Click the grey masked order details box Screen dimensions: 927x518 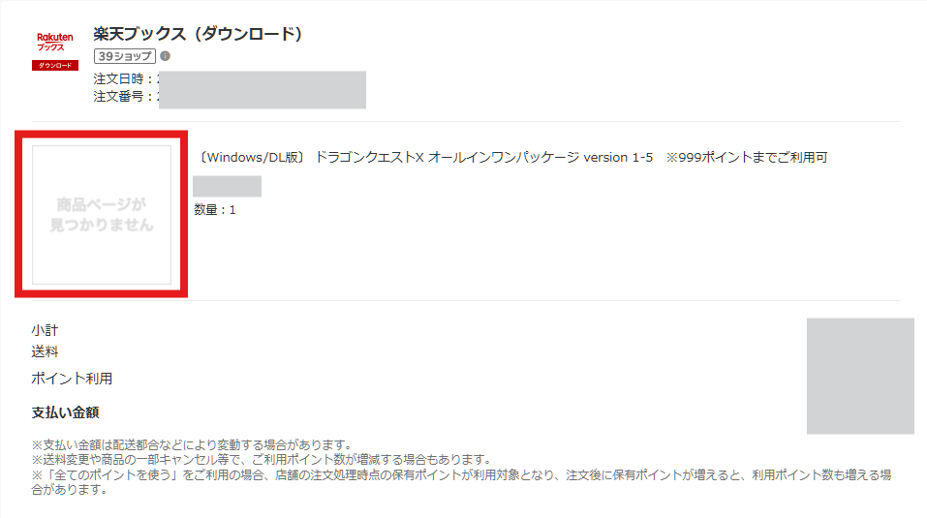263,90
